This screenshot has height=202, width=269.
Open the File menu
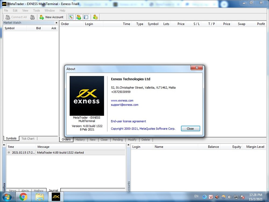[6, 11]
